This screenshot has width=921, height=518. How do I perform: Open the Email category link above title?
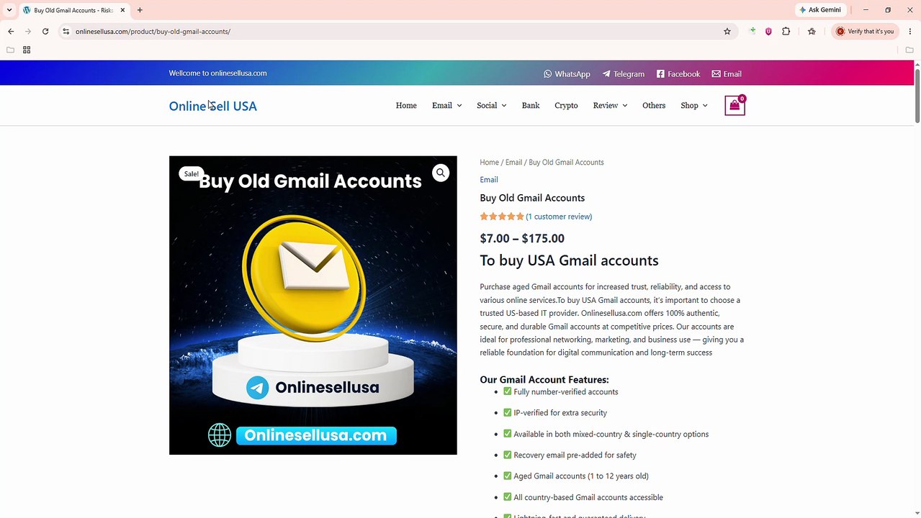489,179
